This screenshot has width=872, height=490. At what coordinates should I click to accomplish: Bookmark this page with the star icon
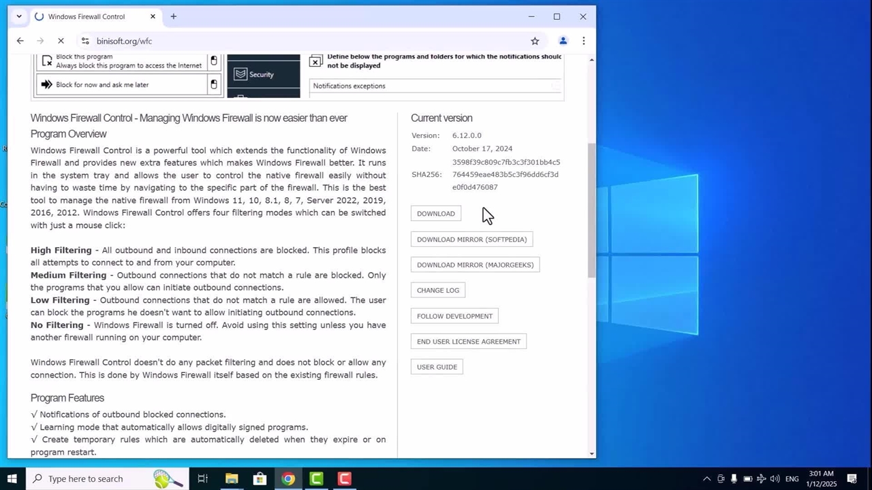(x=535, y=41)
